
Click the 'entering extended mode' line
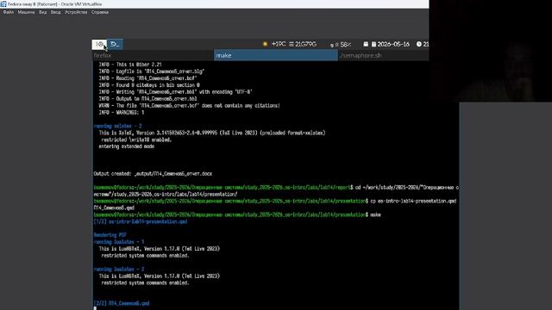click(127, 146)
